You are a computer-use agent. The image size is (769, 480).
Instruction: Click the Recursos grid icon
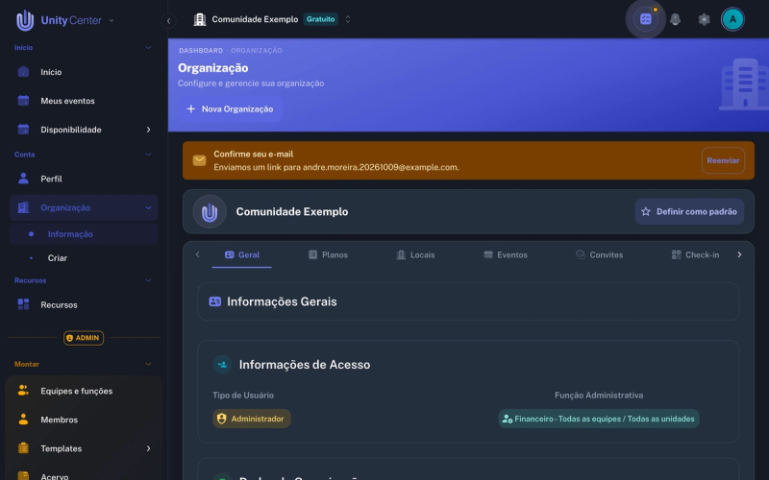(x=23, y=304)
